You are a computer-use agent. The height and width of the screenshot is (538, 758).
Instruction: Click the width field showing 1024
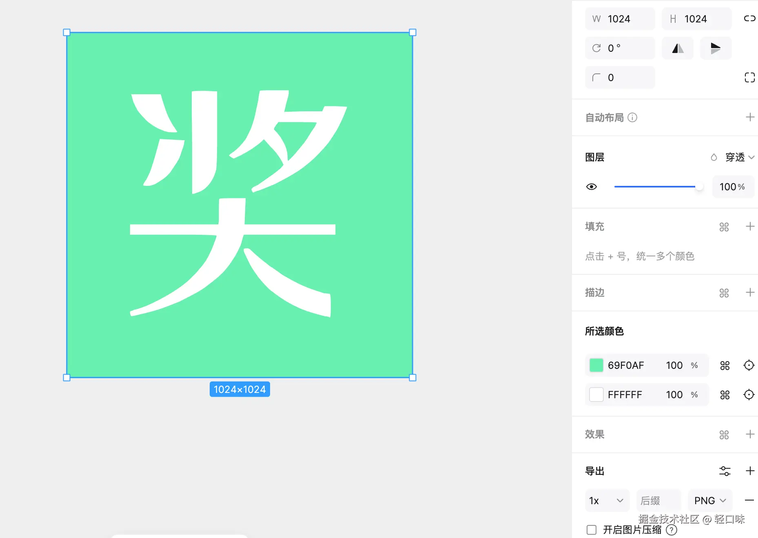point(620,19)
